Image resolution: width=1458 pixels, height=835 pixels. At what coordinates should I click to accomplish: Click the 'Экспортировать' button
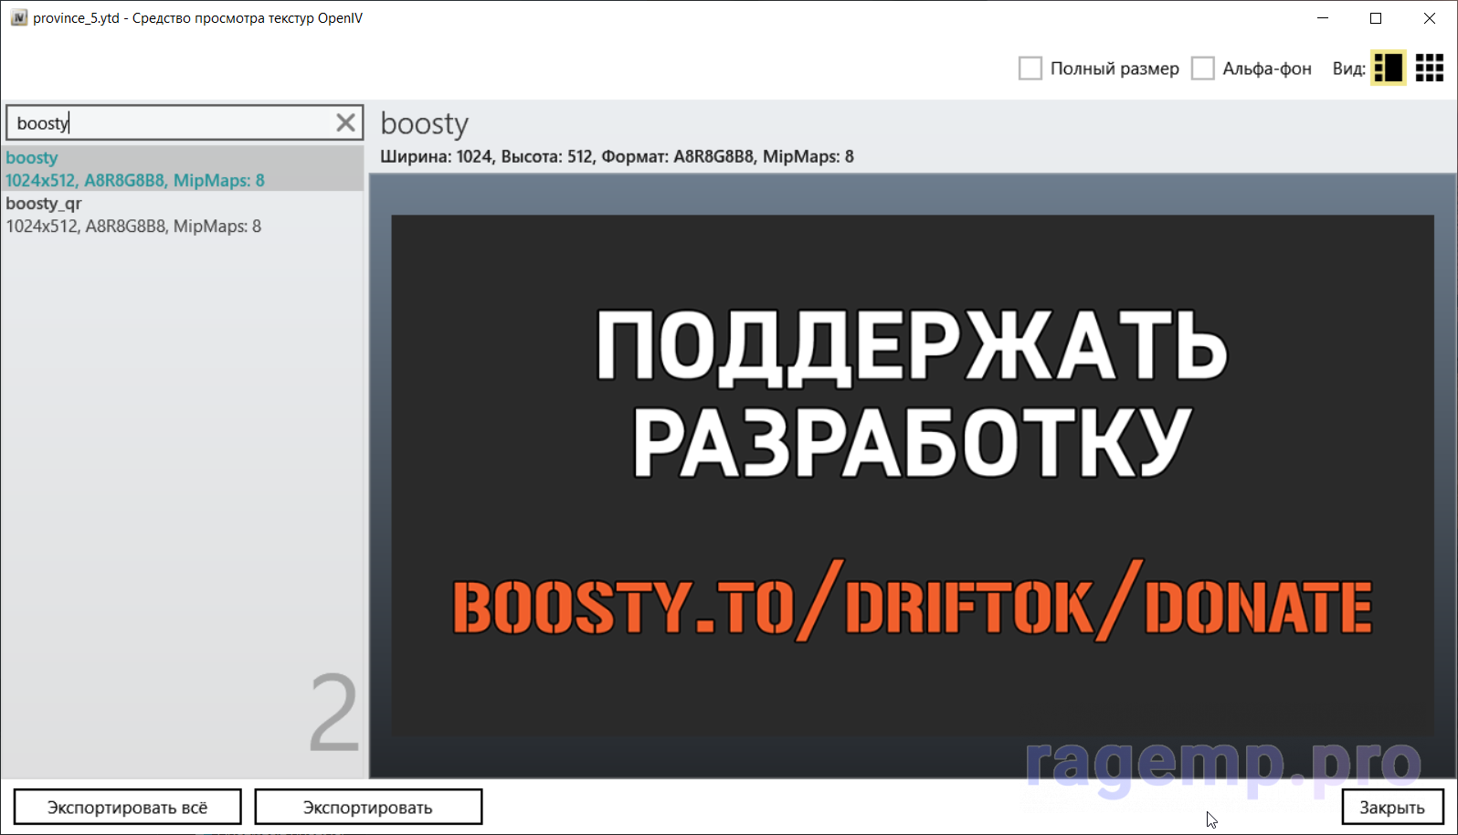tap(368, 807)
